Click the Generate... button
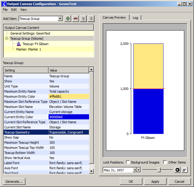Screen dimensions: 194x187 [x=14, y=182]
